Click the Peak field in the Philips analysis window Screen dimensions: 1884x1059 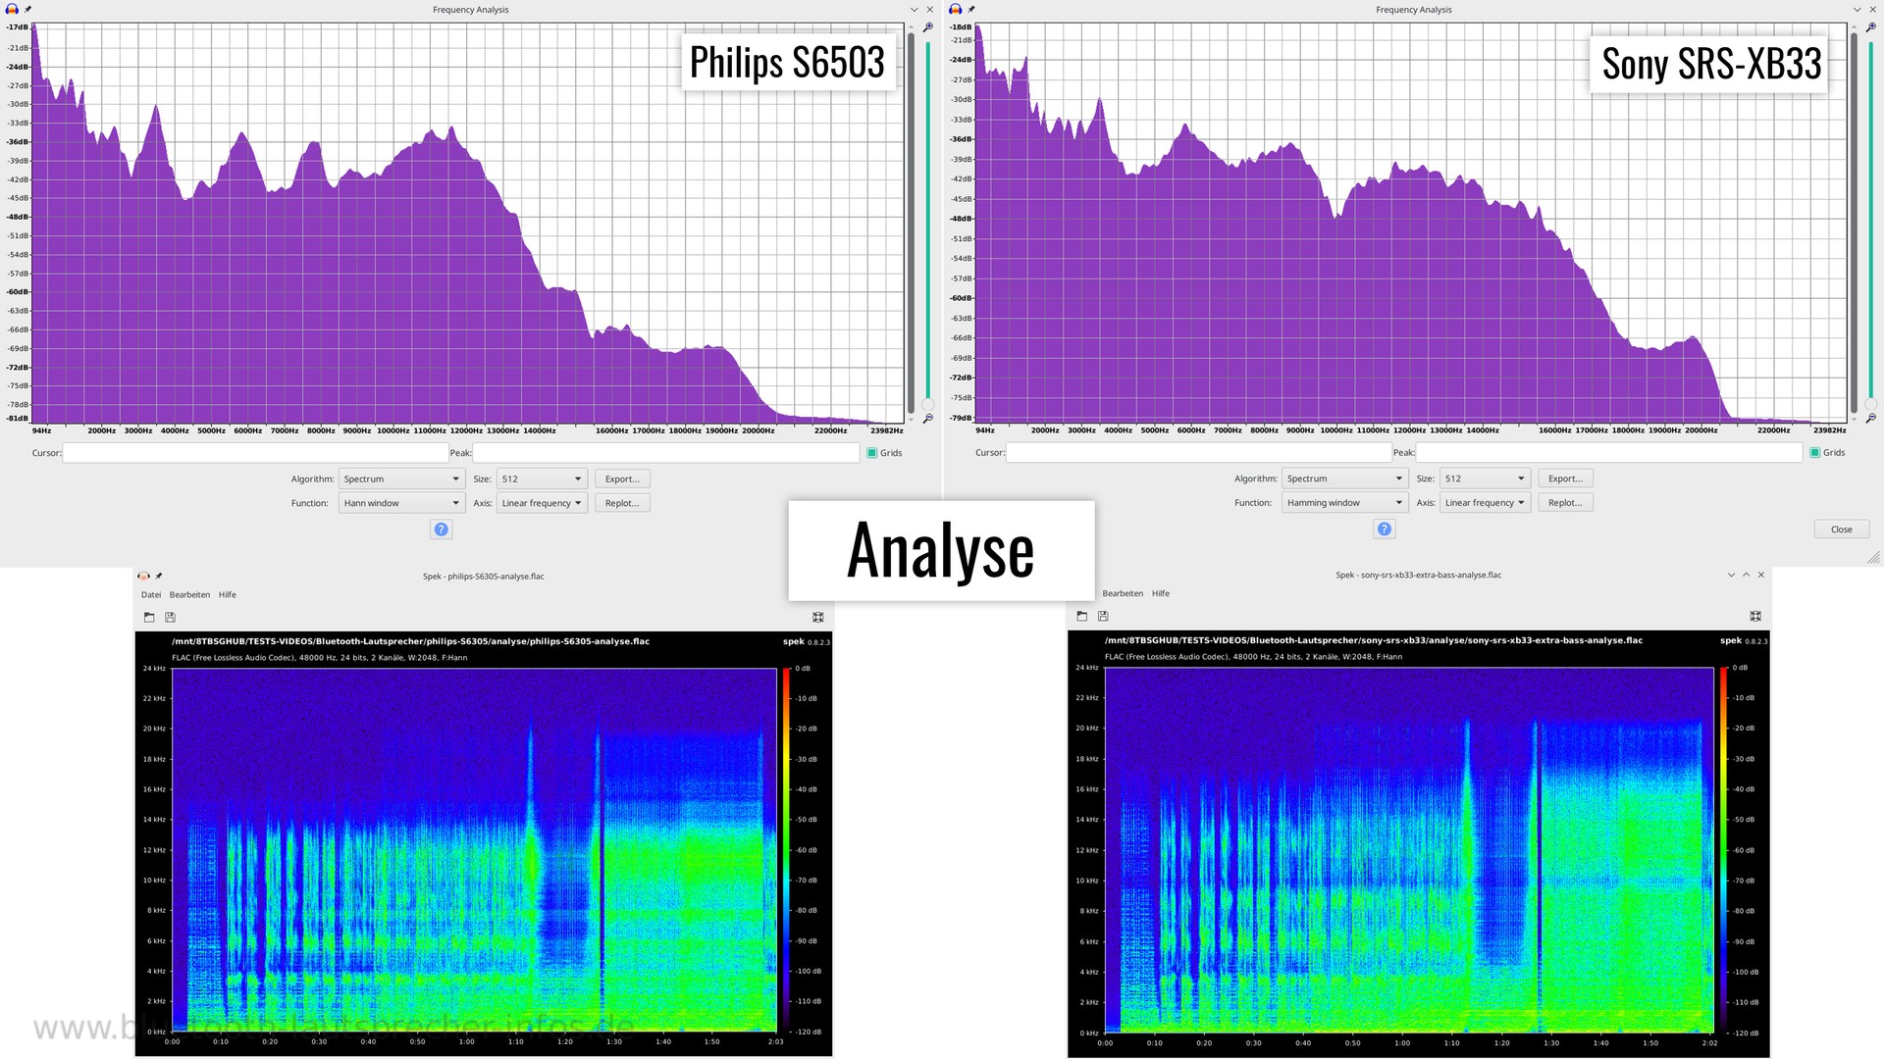(666, 453)
